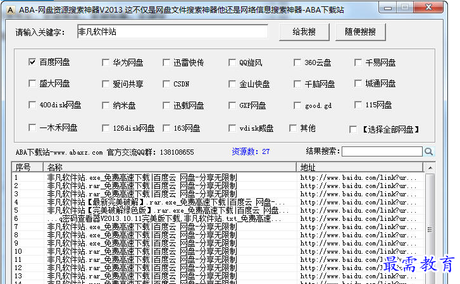Sort by the 序号 column header
The image size is (460, 284).
[x=27, y=167]
